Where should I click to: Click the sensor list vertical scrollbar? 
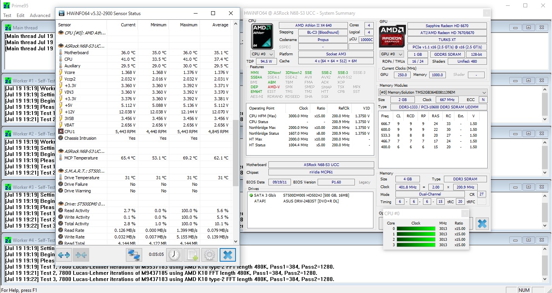point(236,153)
